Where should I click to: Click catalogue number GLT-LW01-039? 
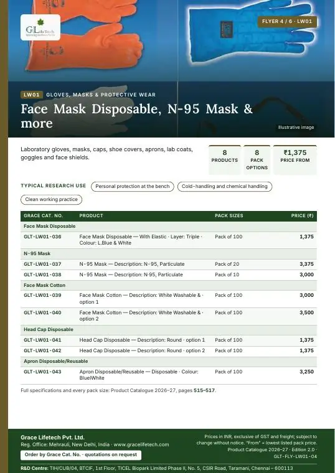tap(42, 296)
